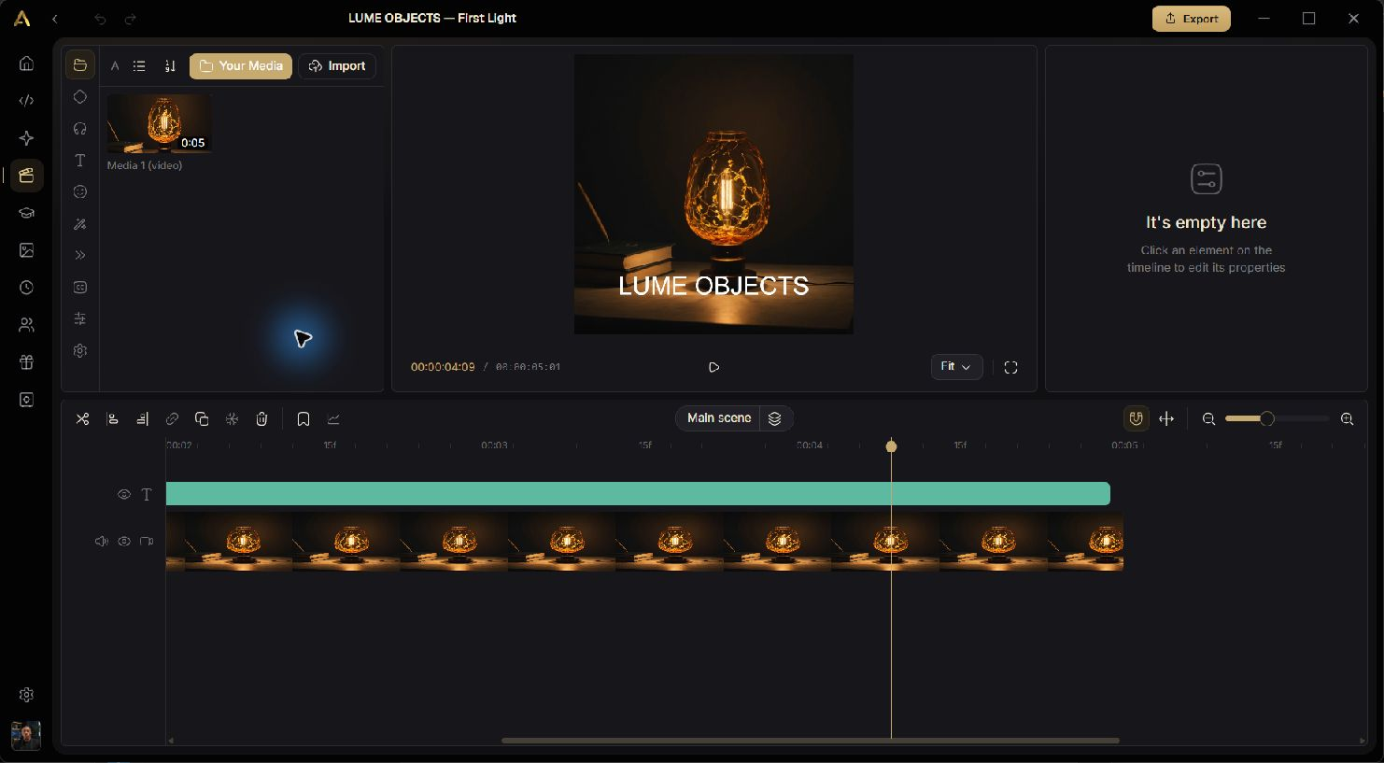Go back with the arrow in title bar
The height and width of the screenshot is (763, 1384).
pyautogui.click(x=55, y=19)
